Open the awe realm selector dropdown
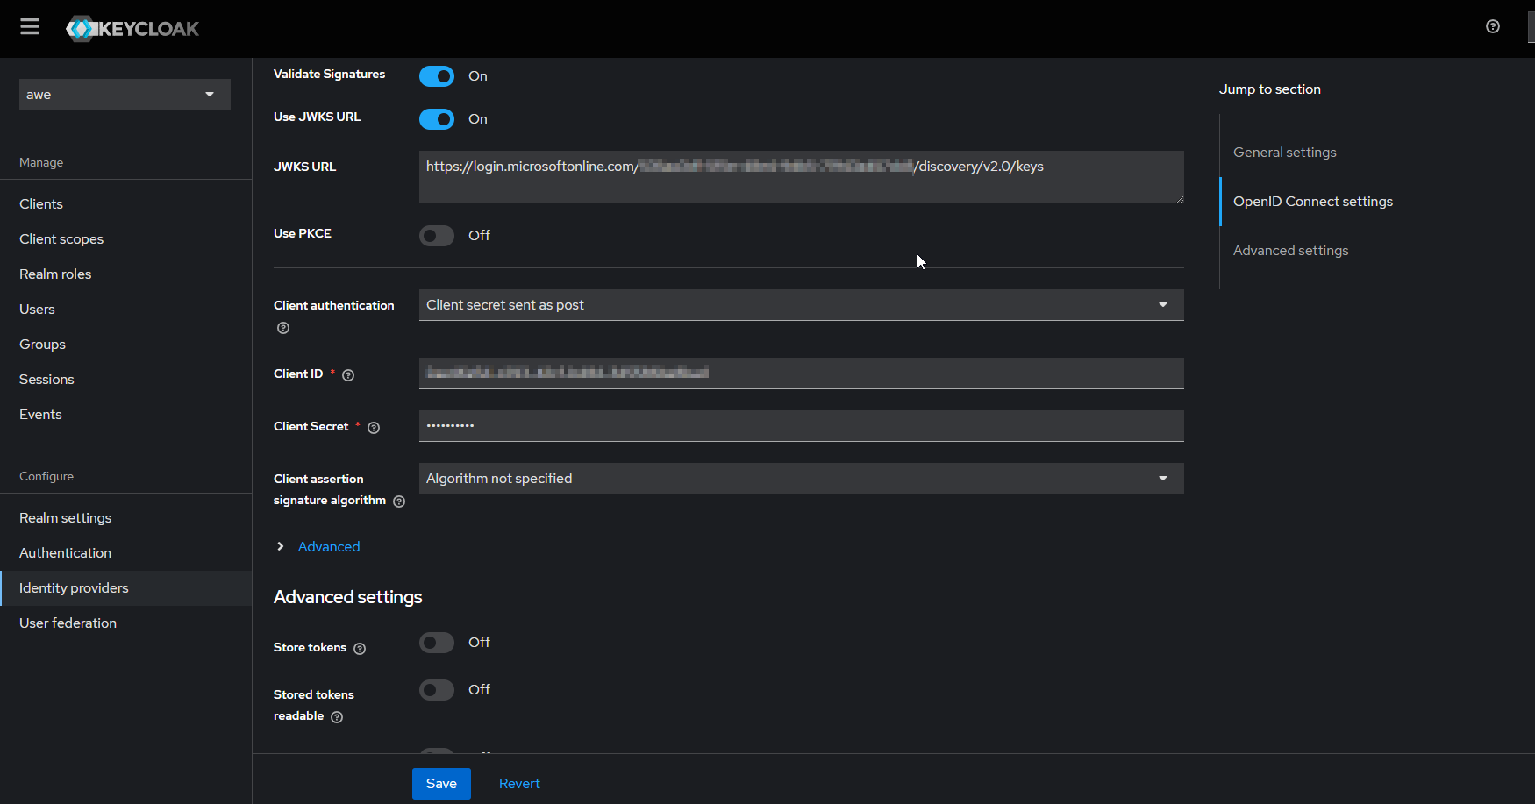Viewport: 1535px width, 804px height. tap(125, 95)
